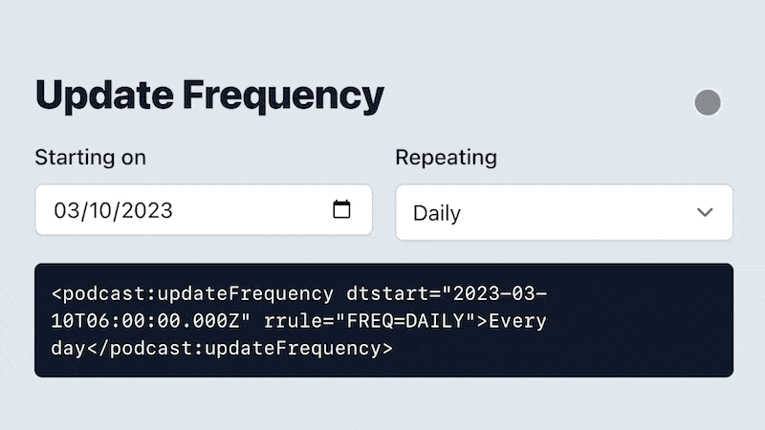Click the word 'Every' in the code
This screenshot has height=430, width=765.
[517, 322]
